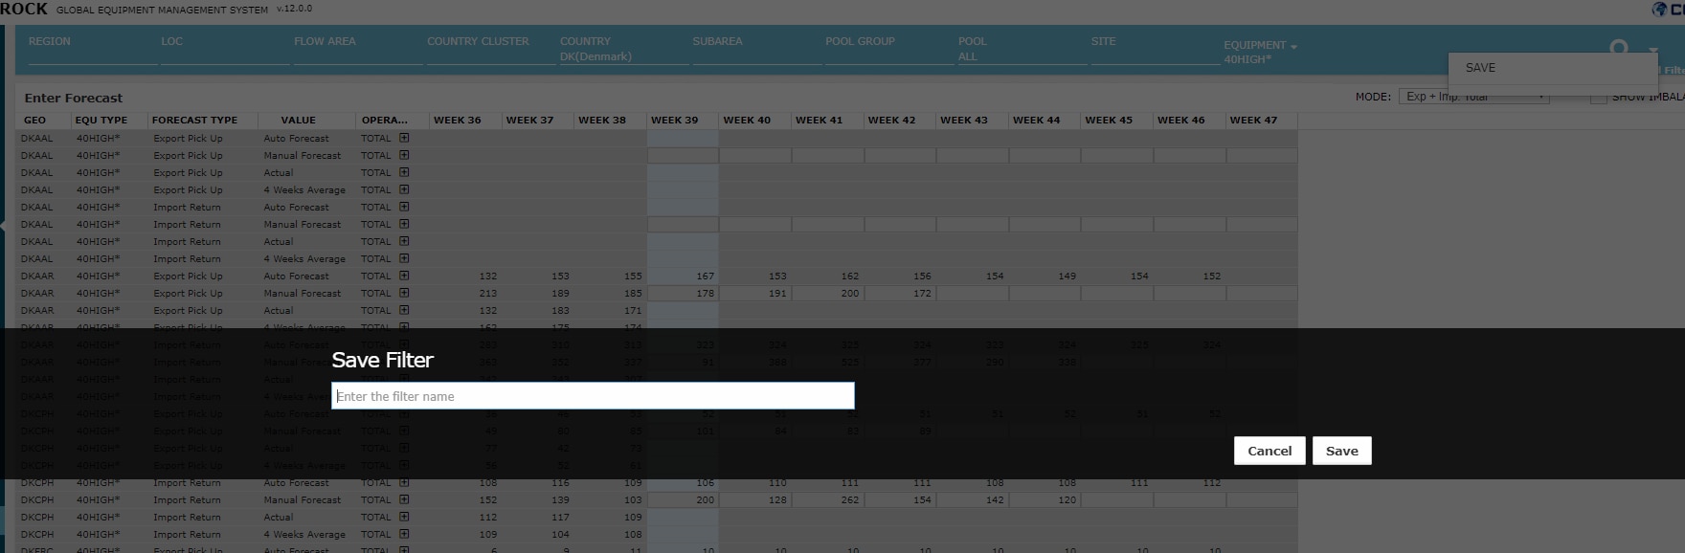The width and height of the screenshot is (1685, 553).
Task: Open the filter options arrow next to search
Action: click(1652, 50)
